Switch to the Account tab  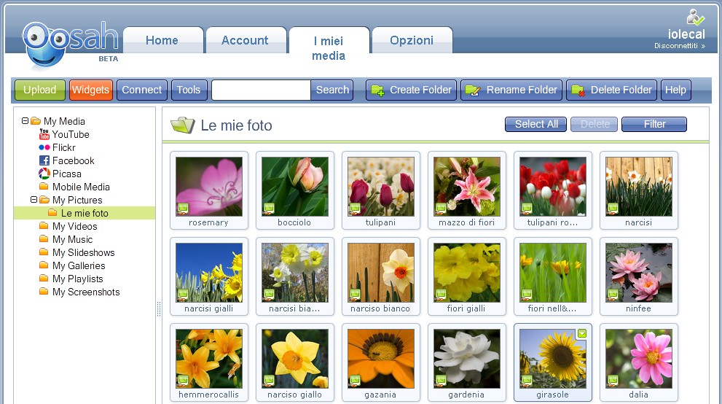(245, 40)
